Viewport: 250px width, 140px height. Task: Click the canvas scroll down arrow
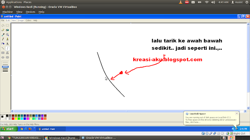click(248, 108)
